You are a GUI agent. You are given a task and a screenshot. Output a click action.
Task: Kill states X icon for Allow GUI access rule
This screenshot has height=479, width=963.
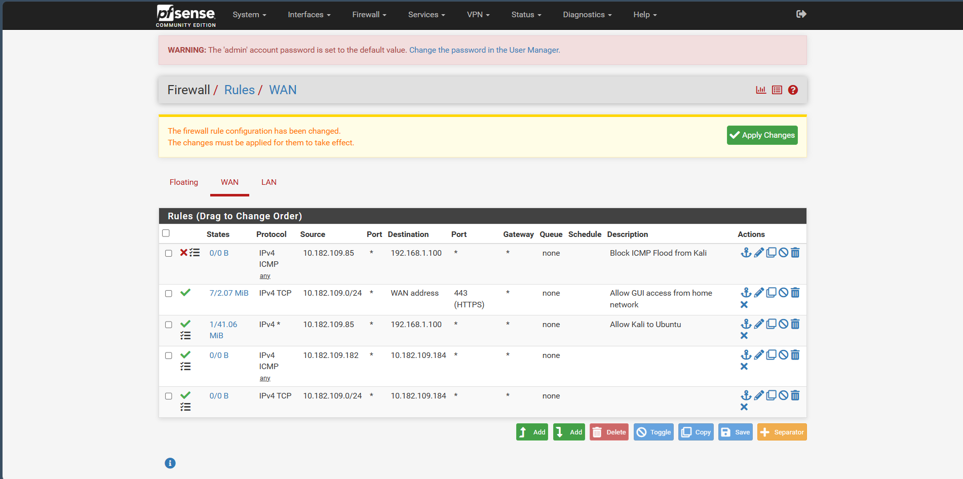pyautogui.click(x=744, y=305)
